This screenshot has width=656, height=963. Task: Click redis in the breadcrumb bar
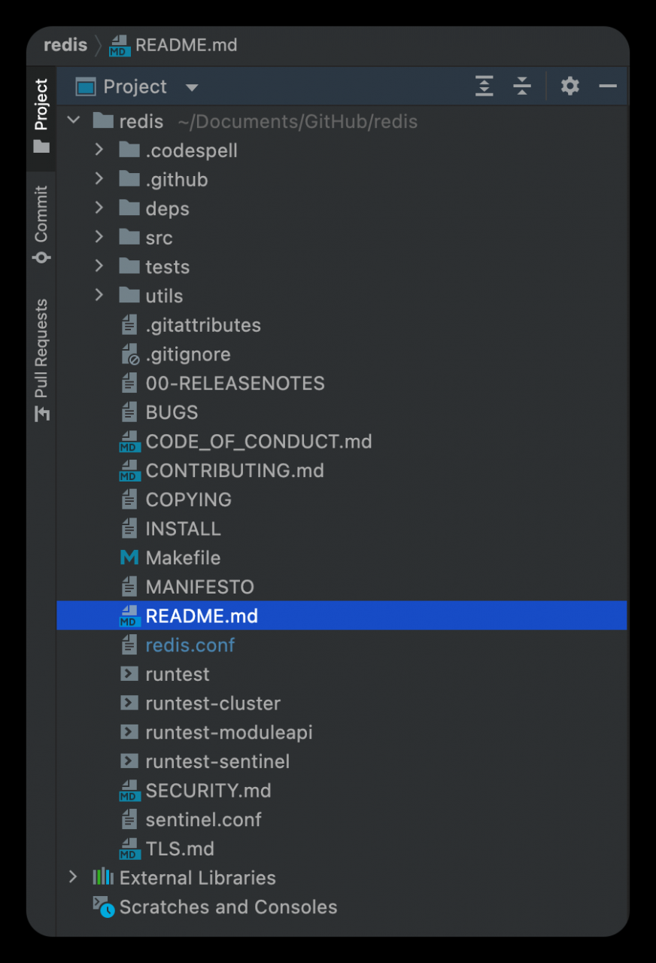(x=65, y=45)
